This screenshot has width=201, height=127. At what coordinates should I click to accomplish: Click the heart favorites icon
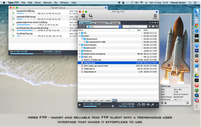pyautogui.click(x=153, y=26)
